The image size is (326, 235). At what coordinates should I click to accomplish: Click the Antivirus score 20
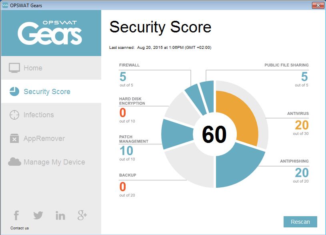pos(302,125)
